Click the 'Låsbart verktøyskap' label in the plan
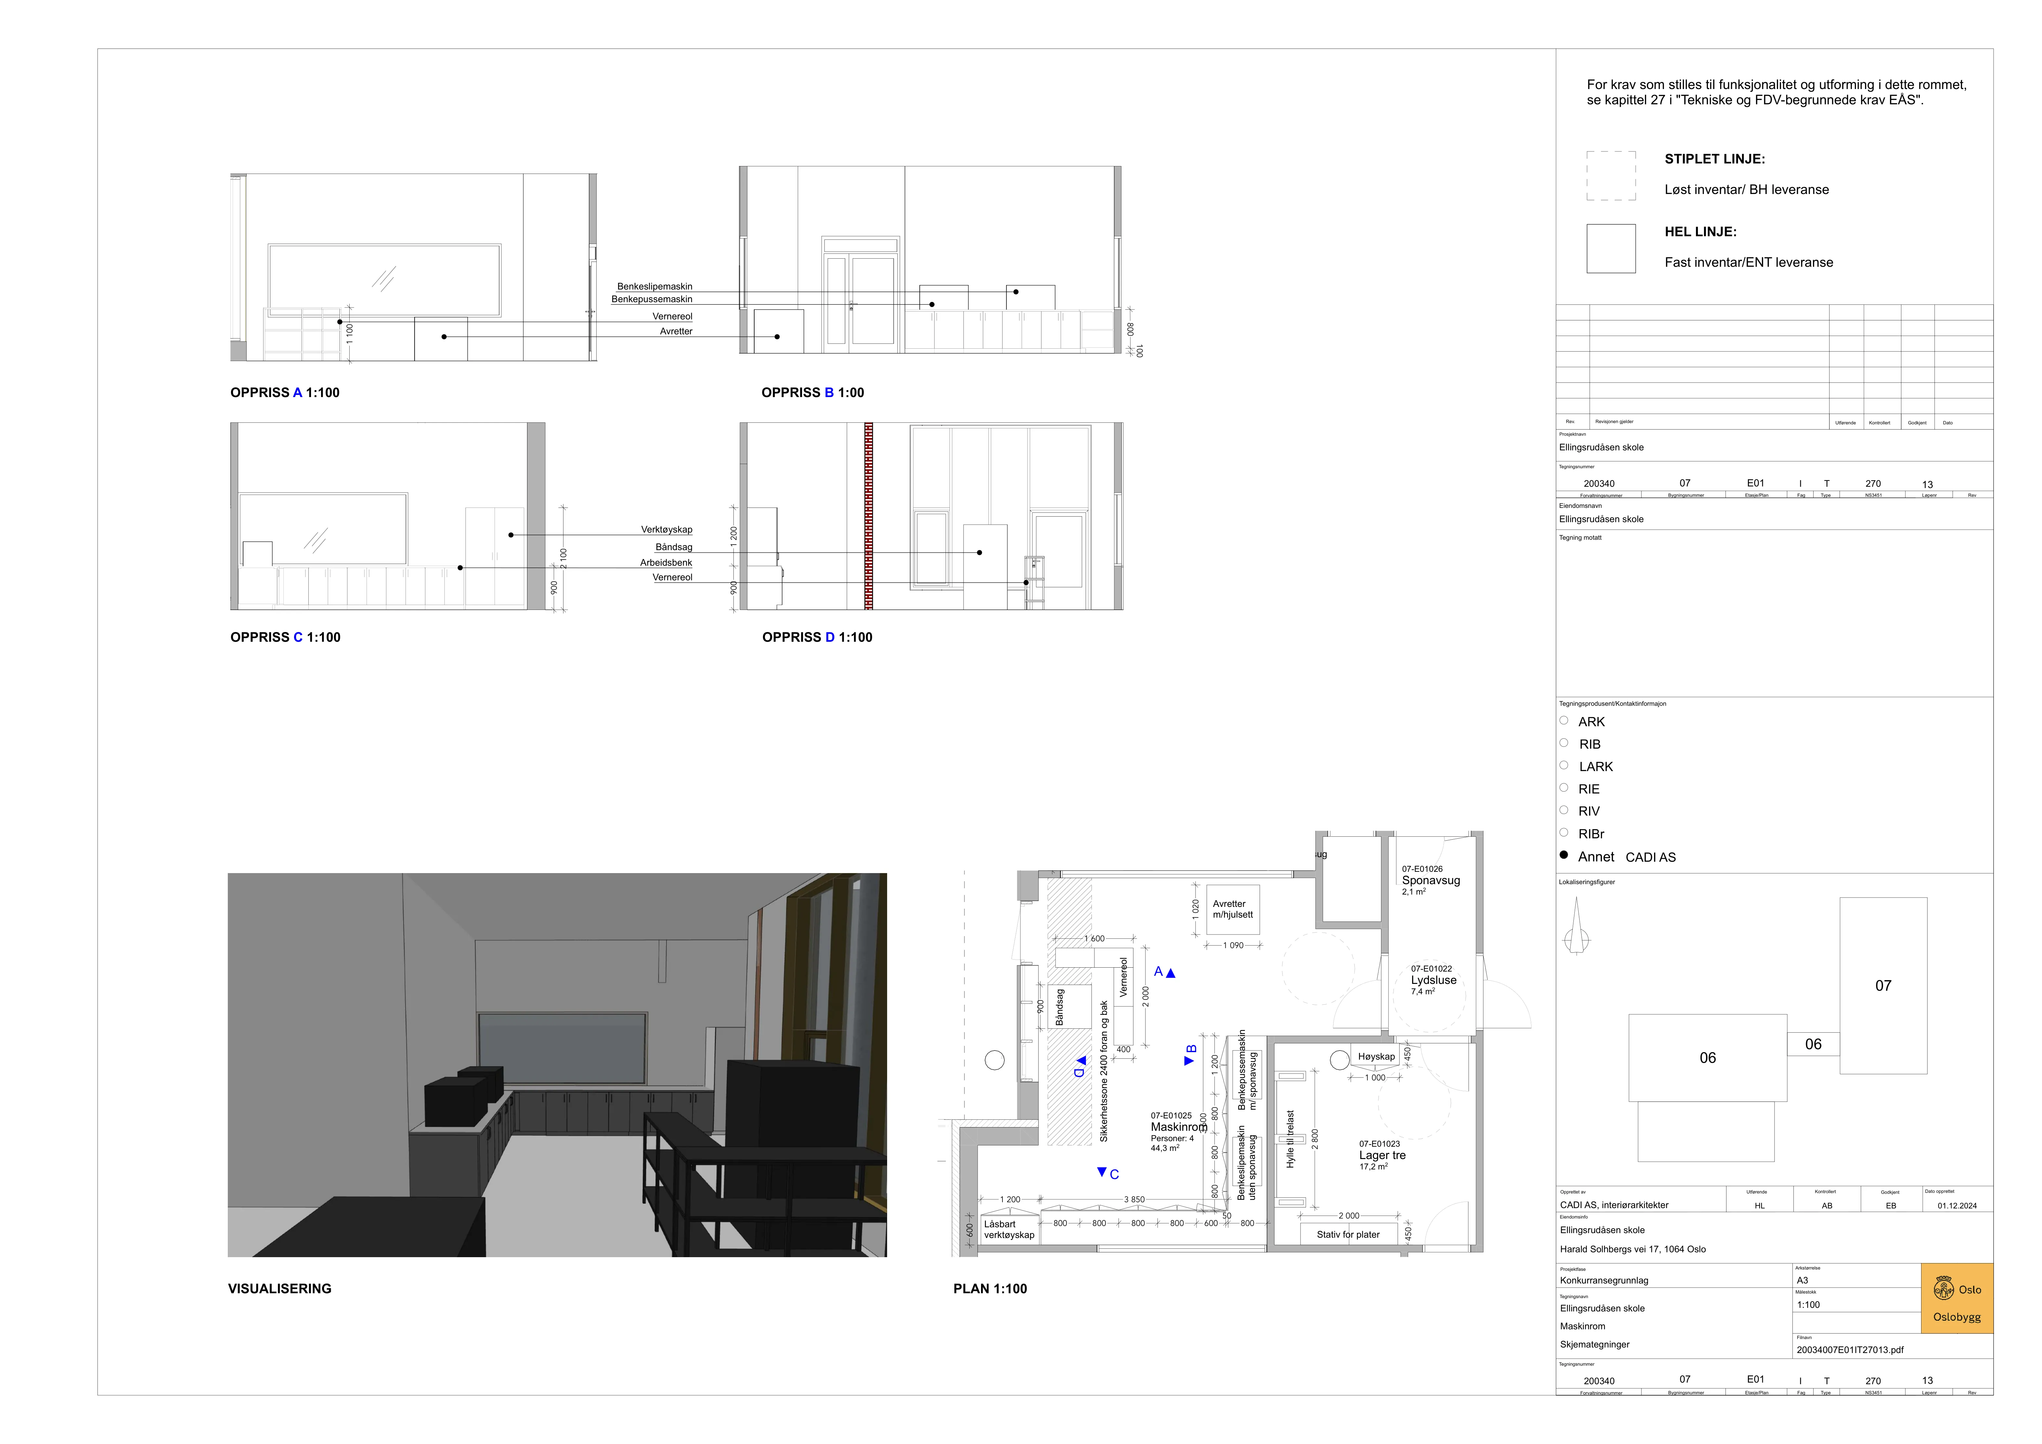The height and width of the screenshot is (1444, 2042). [x=1009, y=1230]
